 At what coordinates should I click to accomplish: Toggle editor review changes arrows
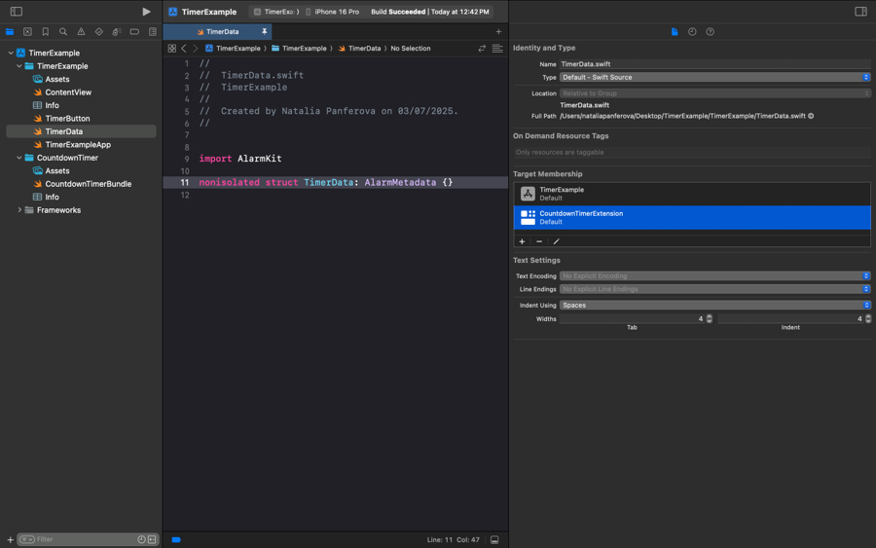tap(482, 49)
